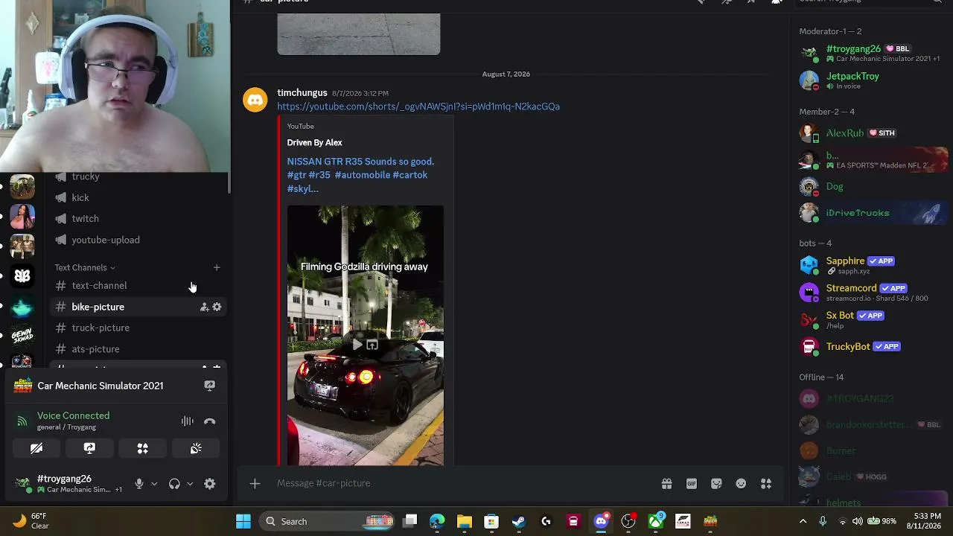Viewport: 953px width, 536px height.
Task: Open the trucky announcement channel
Action: click(x=85, y=176)
